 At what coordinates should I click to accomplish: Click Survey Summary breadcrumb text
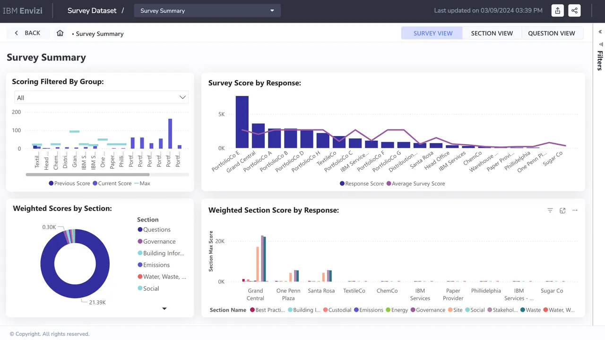point(100,34)
